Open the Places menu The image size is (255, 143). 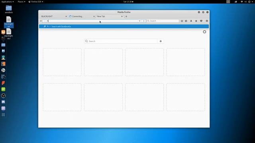coord(21,2)
